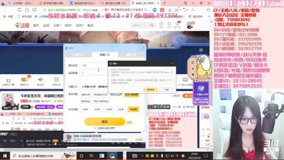Collapse the floating widget with minus icon

201,50
